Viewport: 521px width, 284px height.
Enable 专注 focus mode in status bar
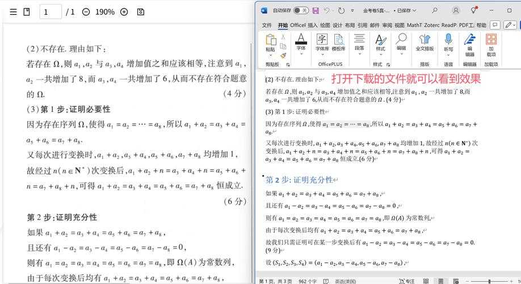point(407,281)
